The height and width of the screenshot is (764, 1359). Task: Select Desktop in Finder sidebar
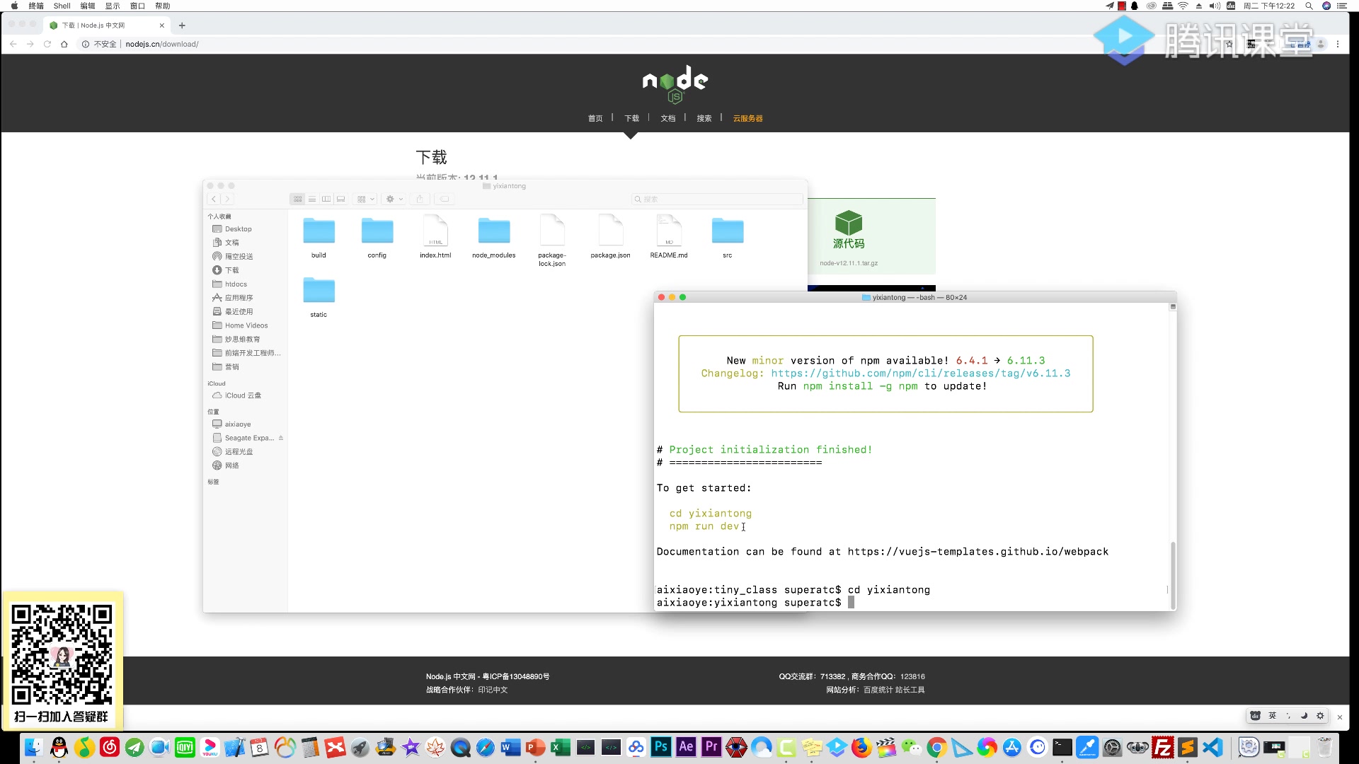coord(239,229)
